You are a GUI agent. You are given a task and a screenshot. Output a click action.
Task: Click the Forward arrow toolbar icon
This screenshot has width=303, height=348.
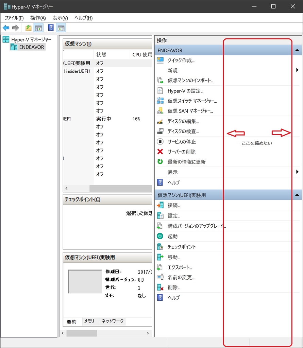(15, 28)
